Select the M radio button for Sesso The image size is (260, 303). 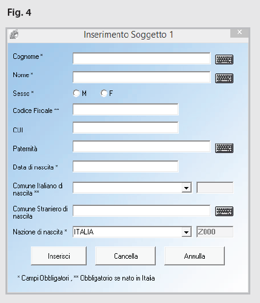tap(76, 94)
